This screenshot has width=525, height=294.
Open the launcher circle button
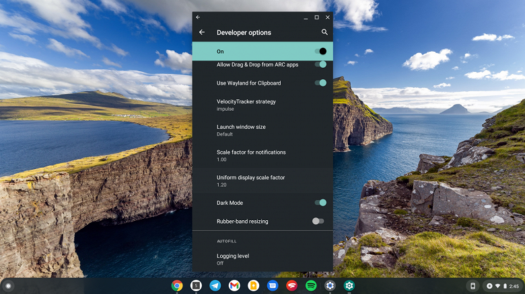click(x=8, y=286)
